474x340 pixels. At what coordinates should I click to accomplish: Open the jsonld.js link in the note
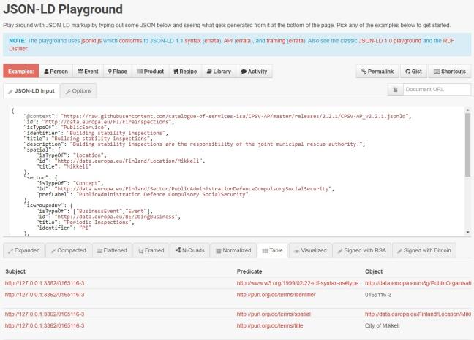(x=91, y=41)
